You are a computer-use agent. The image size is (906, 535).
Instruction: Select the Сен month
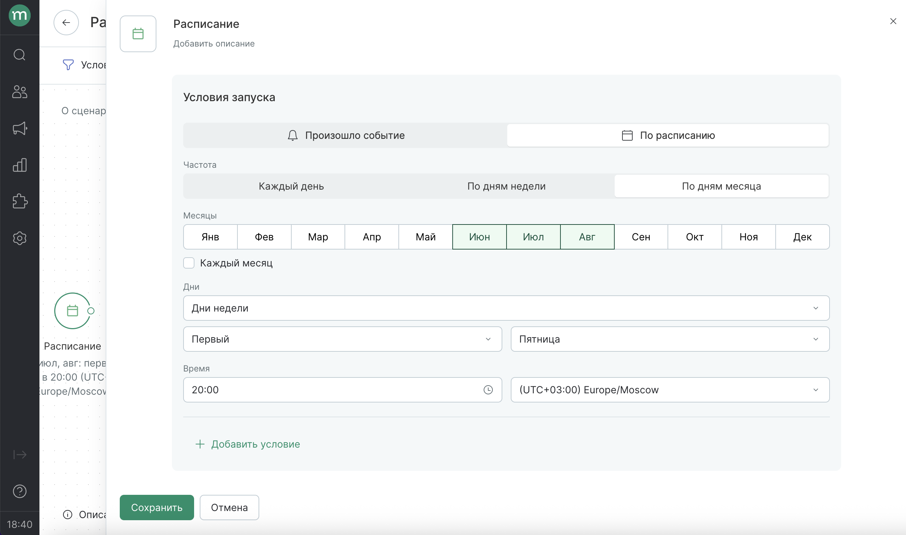640,237
